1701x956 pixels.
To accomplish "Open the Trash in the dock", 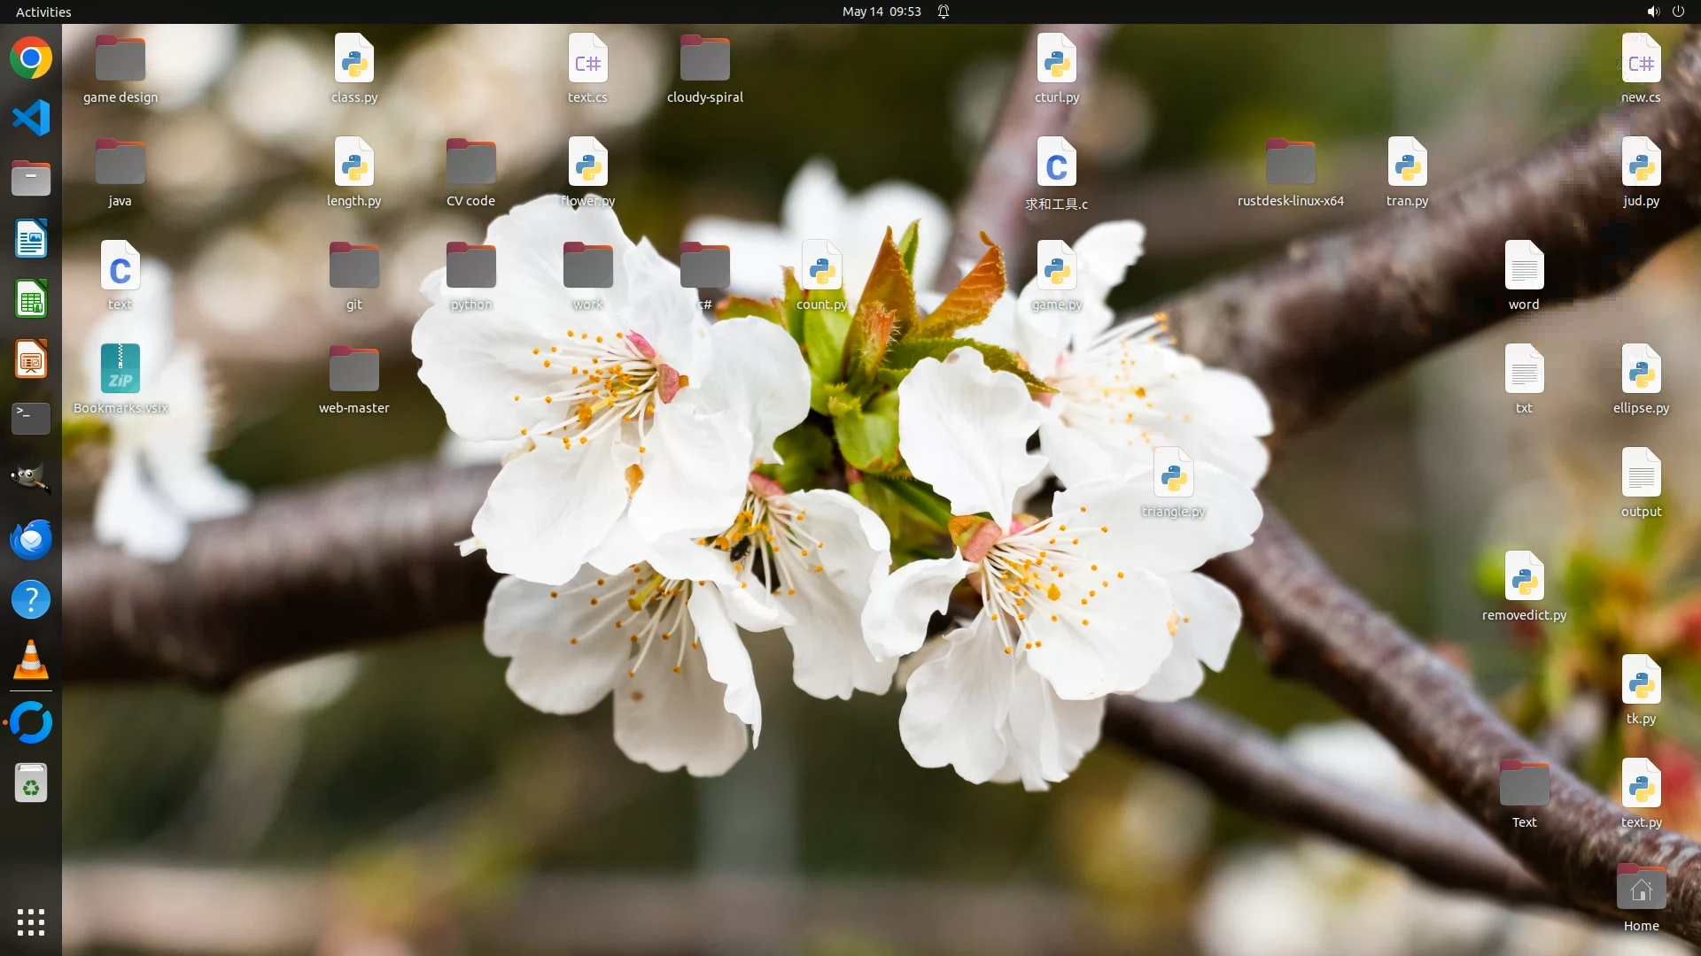I will [31, 784].
